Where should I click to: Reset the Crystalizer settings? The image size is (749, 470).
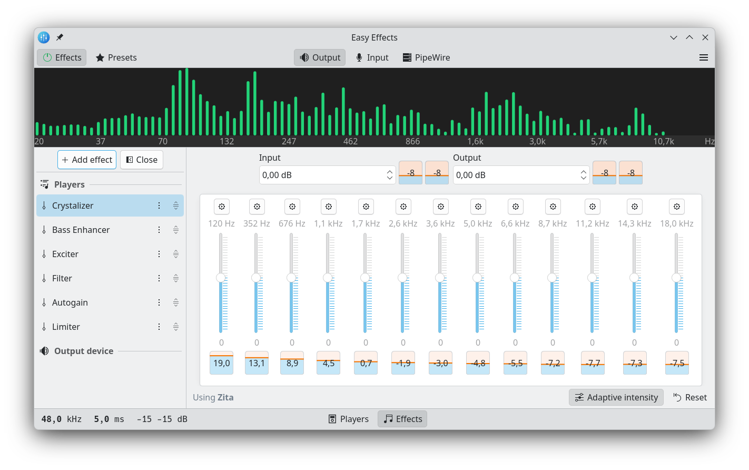point(690,397)
